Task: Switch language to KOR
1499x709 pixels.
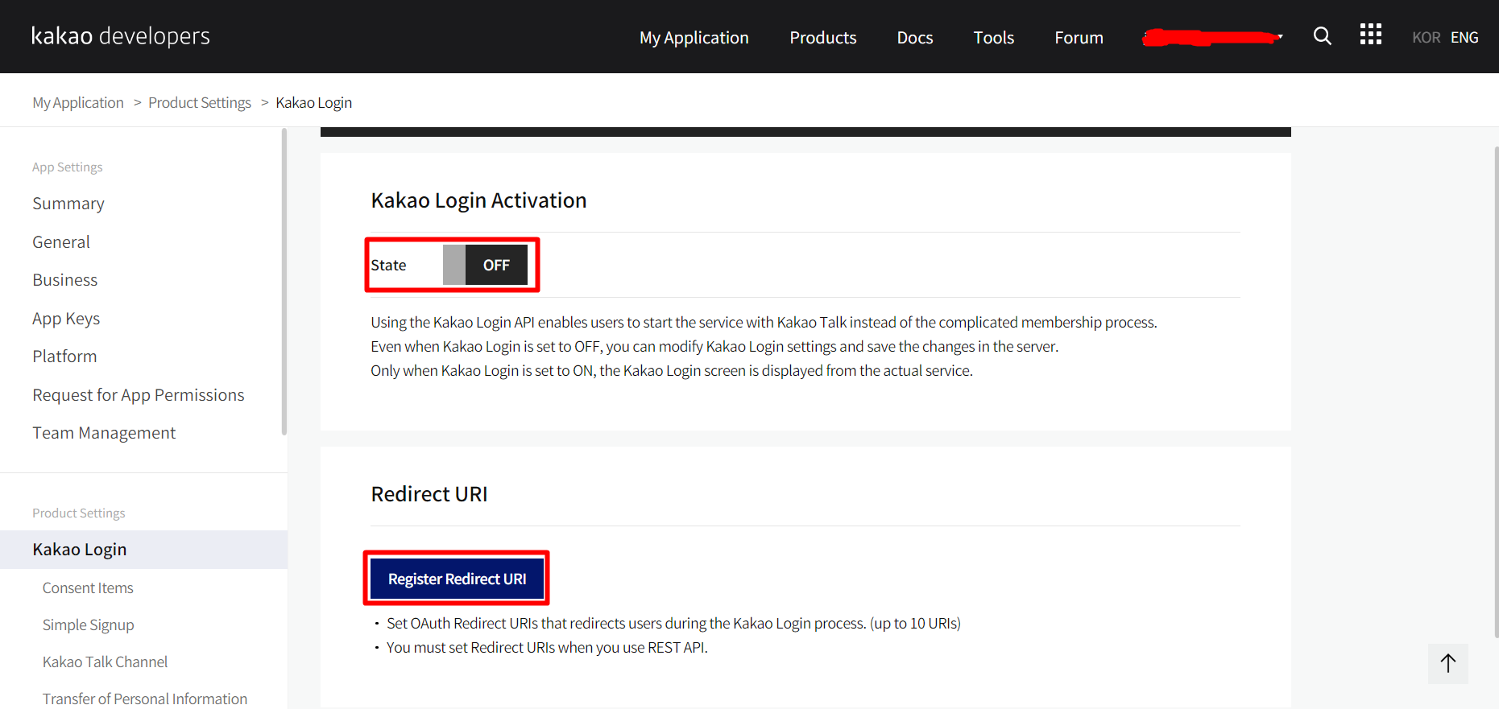Action: 1426,38
